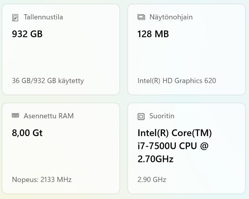Click the Asennettu RAM heading text
The image size is (249, 199).
pyautogui.click(x=49, y=116)
